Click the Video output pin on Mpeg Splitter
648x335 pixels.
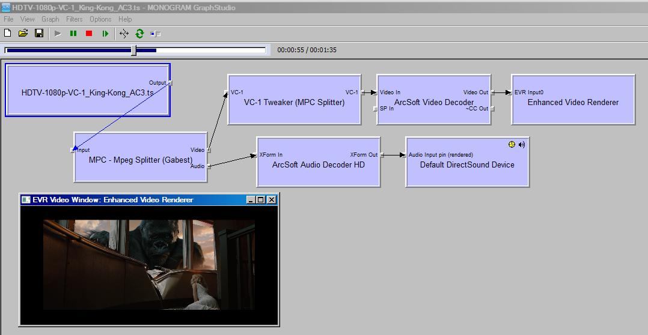click(209, 150)
